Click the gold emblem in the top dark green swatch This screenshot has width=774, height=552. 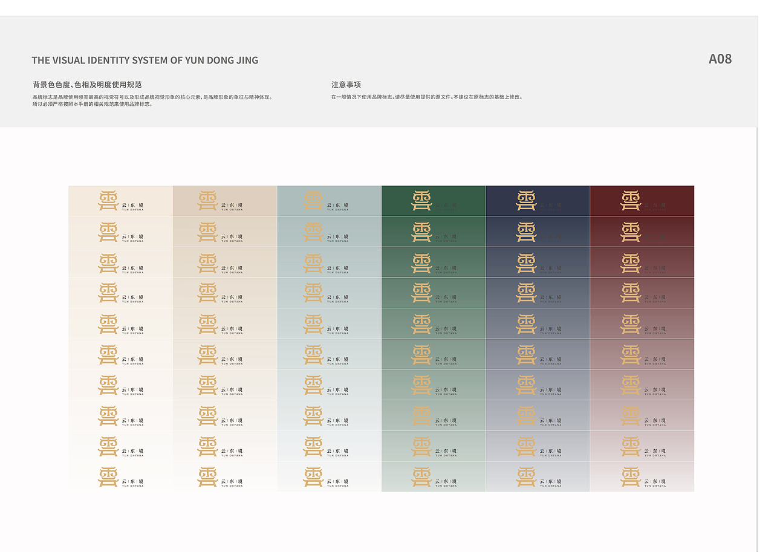click(x=421, y=201)
